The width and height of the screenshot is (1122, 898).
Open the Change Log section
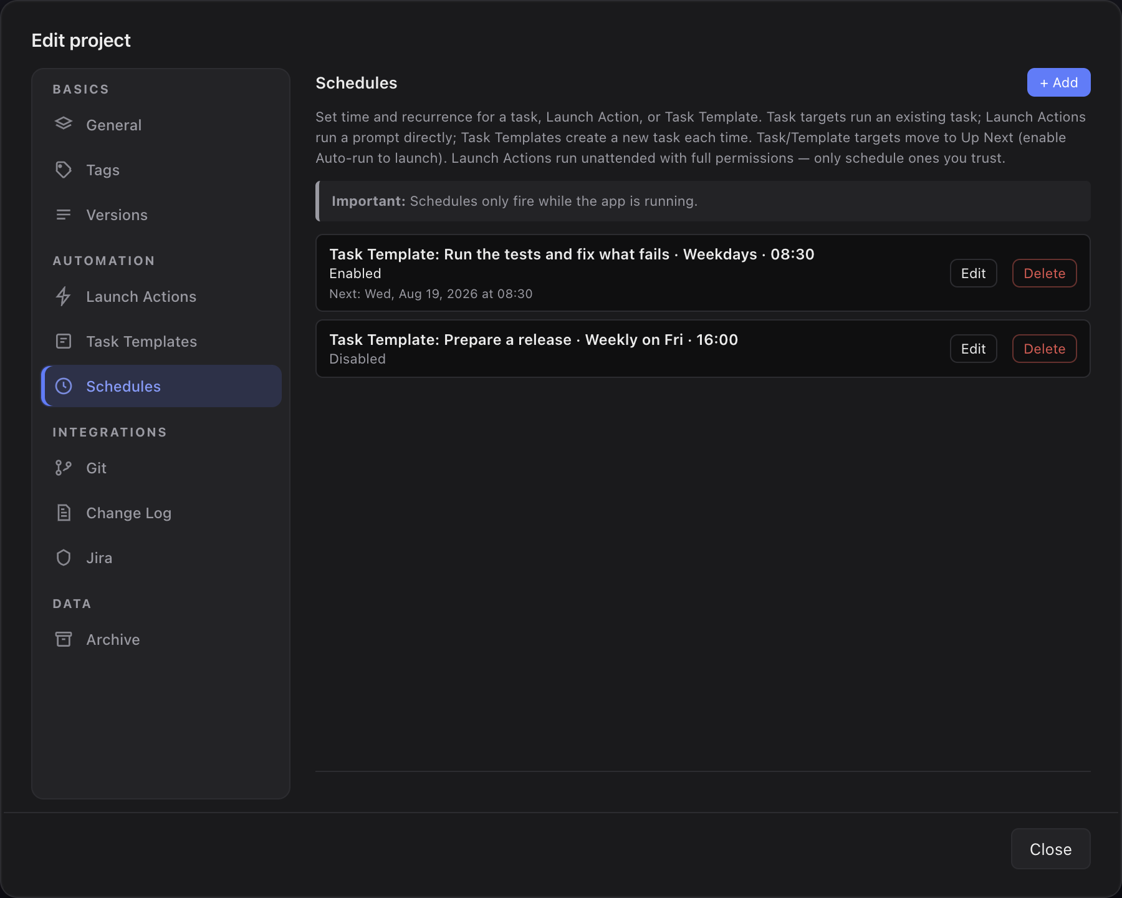coord(161,513)
